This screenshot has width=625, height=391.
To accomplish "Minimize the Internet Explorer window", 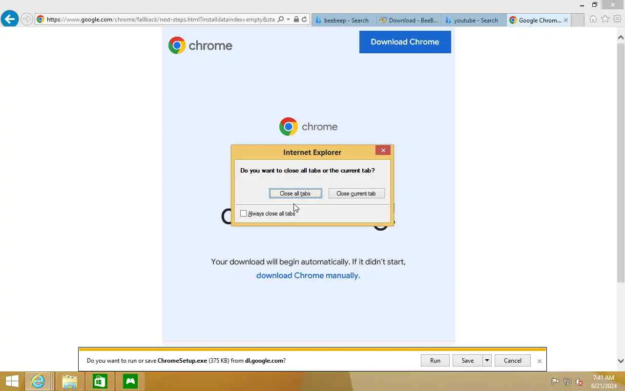I will click(582, 5).
